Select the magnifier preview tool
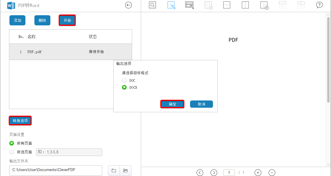Viewport: 331px width, 176px height. (x=152, y=5)
